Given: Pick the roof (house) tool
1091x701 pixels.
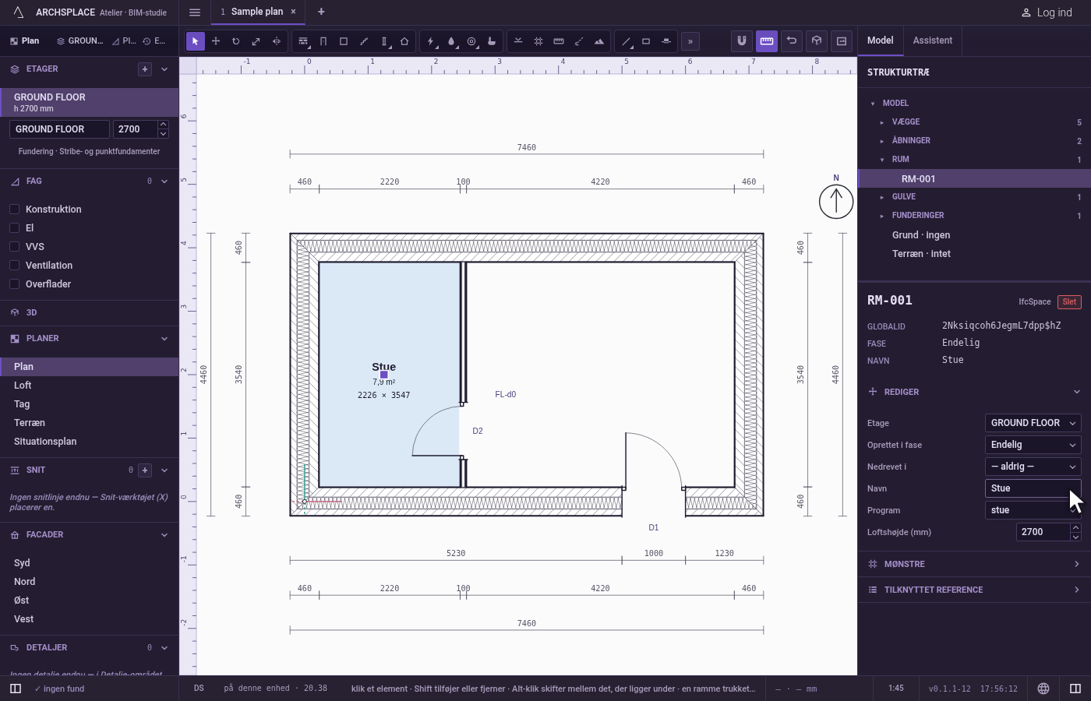Looking at the screenshot, I should tap(404, 41).
